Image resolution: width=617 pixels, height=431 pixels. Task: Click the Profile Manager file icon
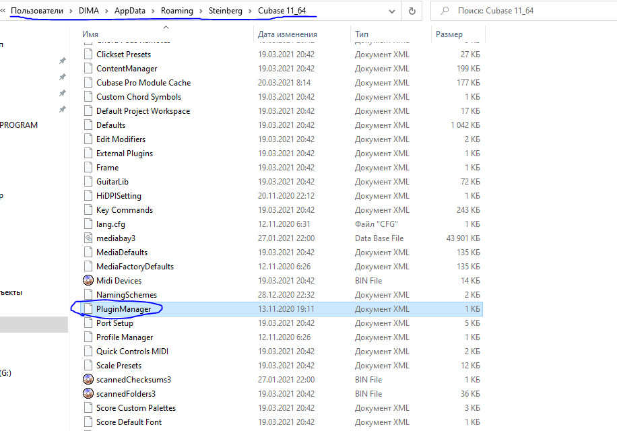pos(88,337)
